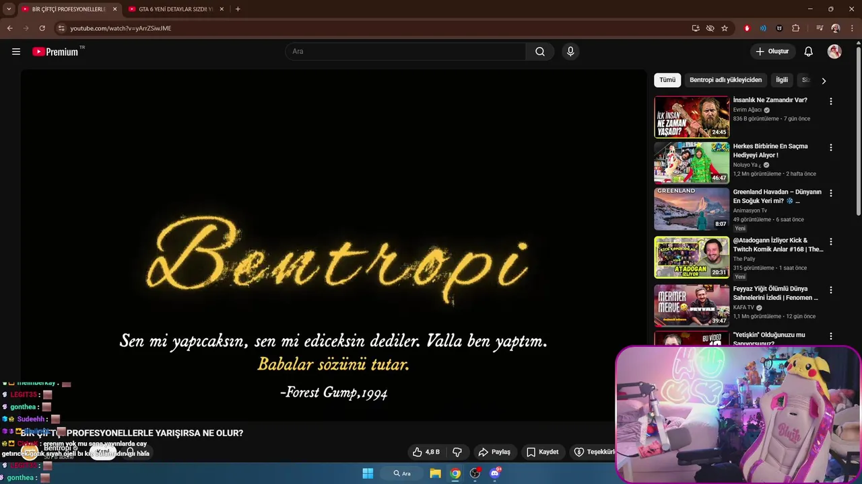Open the Atadogan İzliyor video thumbnail
The height and width of the screenshot is (484, 862).
pyautogui.click(x=692, y=257)
